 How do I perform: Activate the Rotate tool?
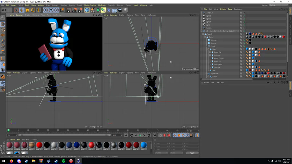(33, 10)
